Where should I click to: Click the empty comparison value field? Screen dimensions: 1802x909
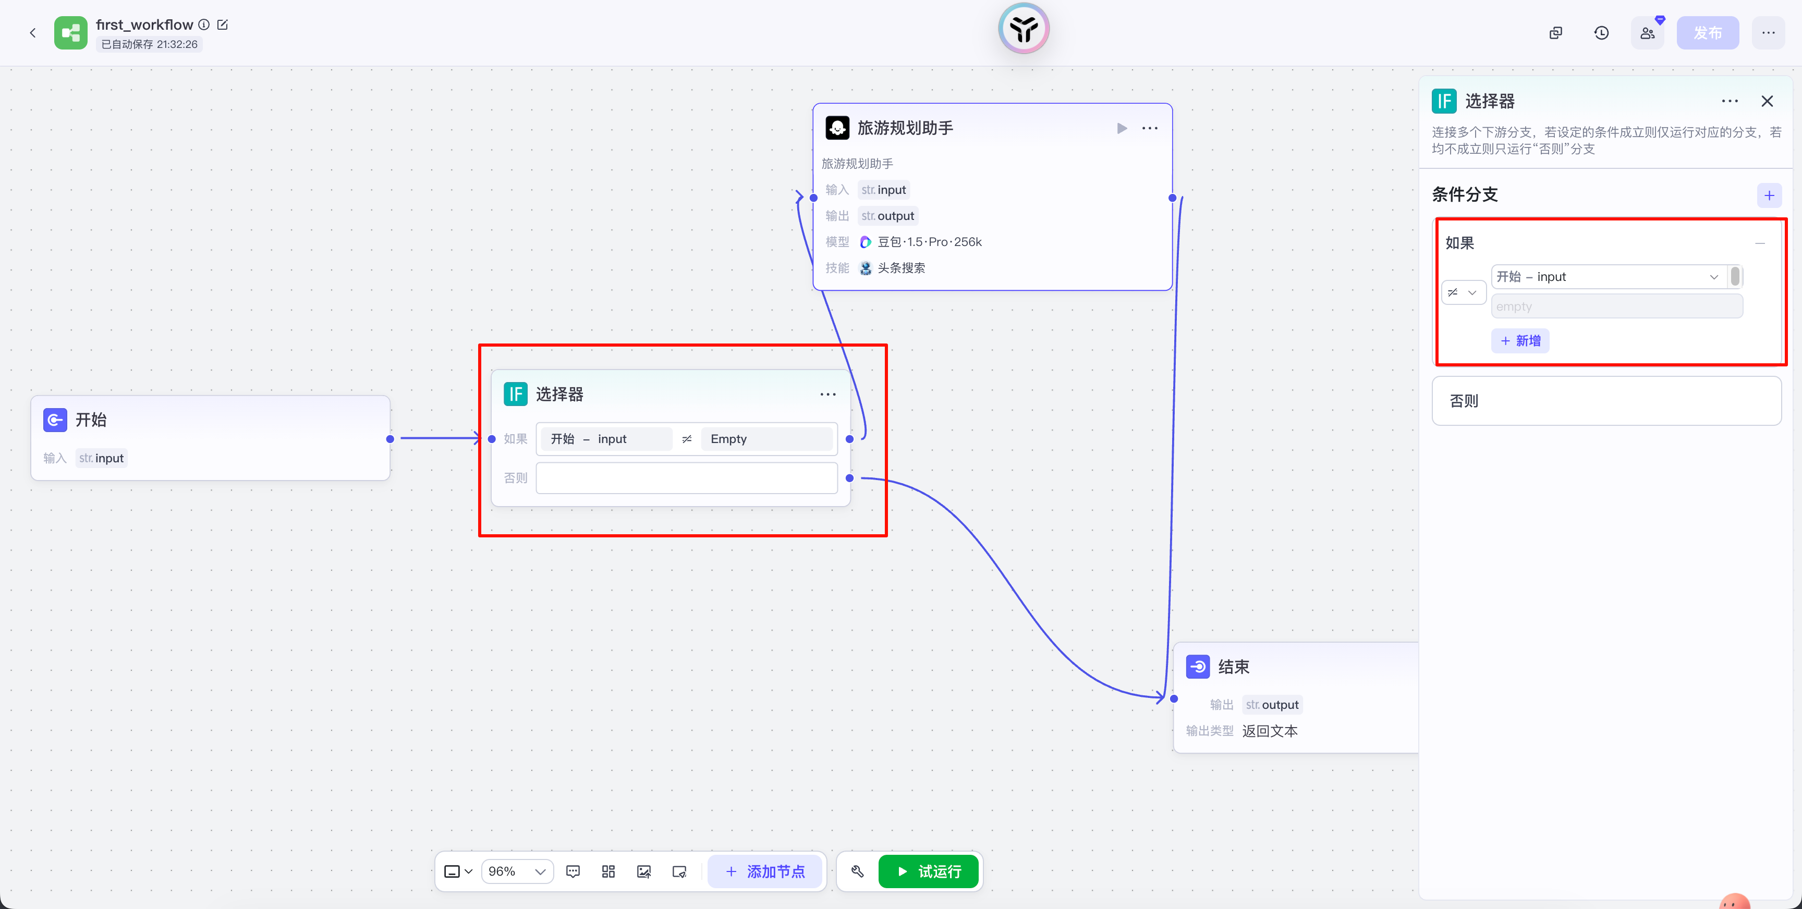1616,306
